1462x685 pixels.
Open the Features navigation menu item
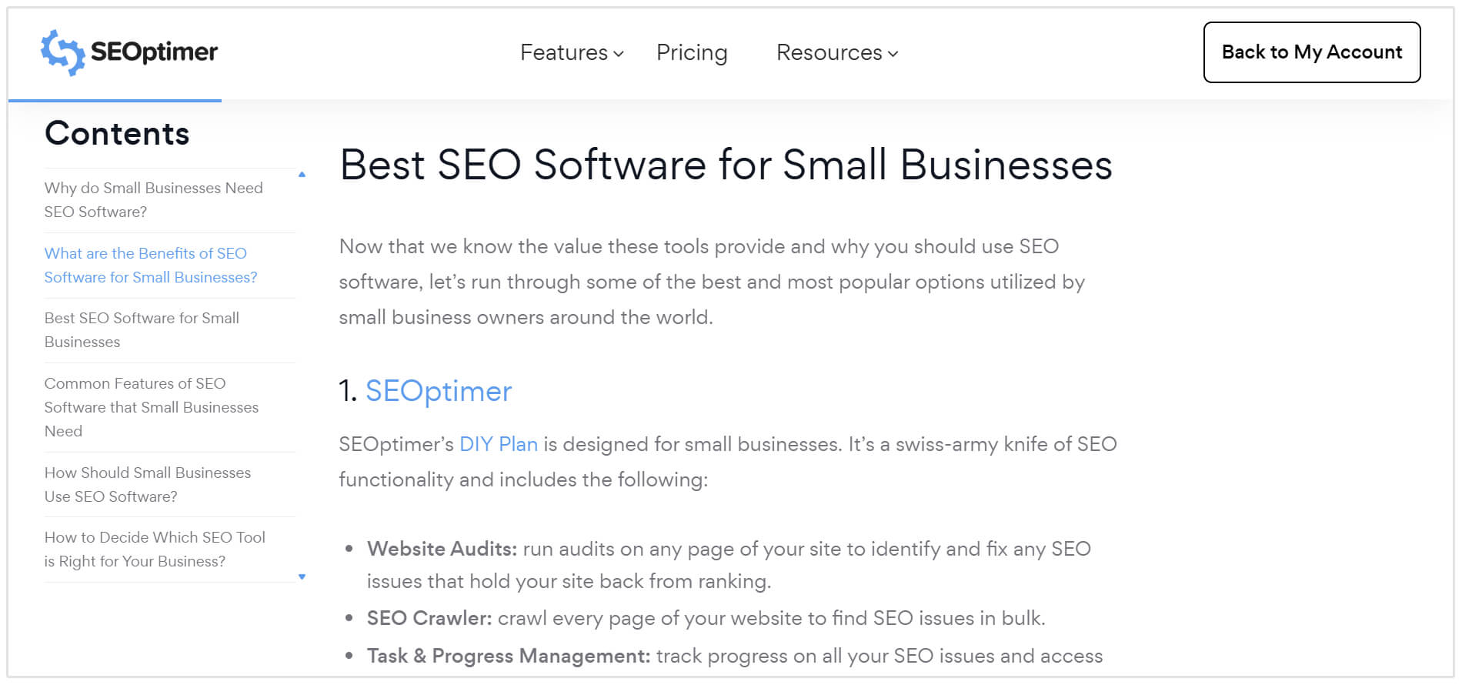point(564,52)
